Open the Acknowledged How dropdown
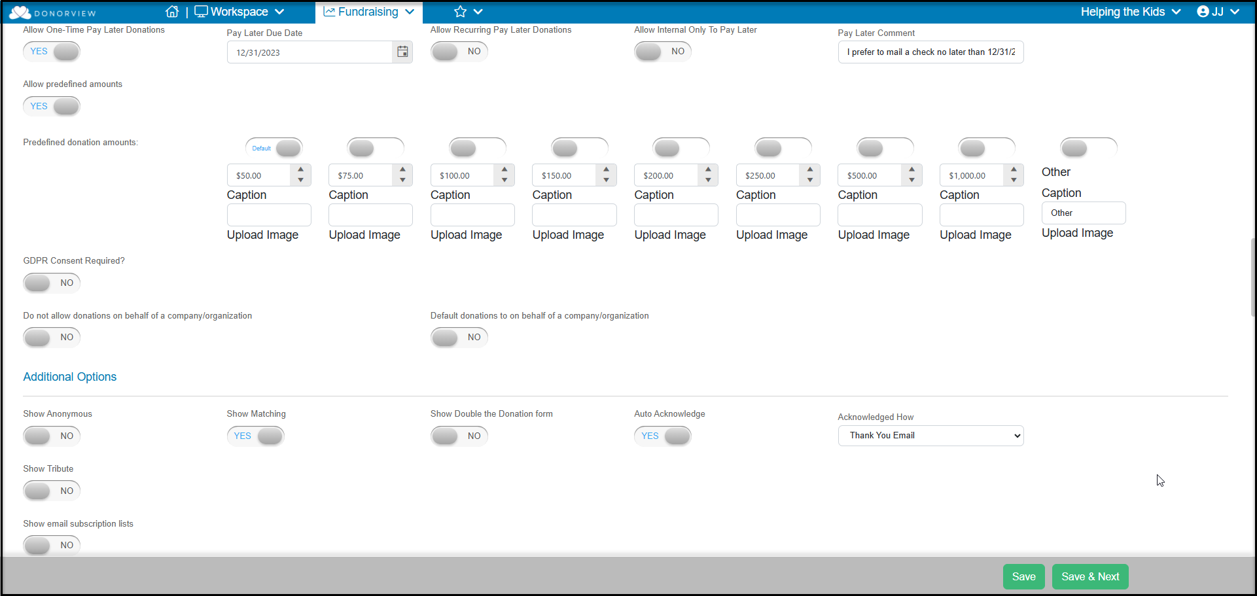The image size is (1257, 596). (x=930, y=436)
